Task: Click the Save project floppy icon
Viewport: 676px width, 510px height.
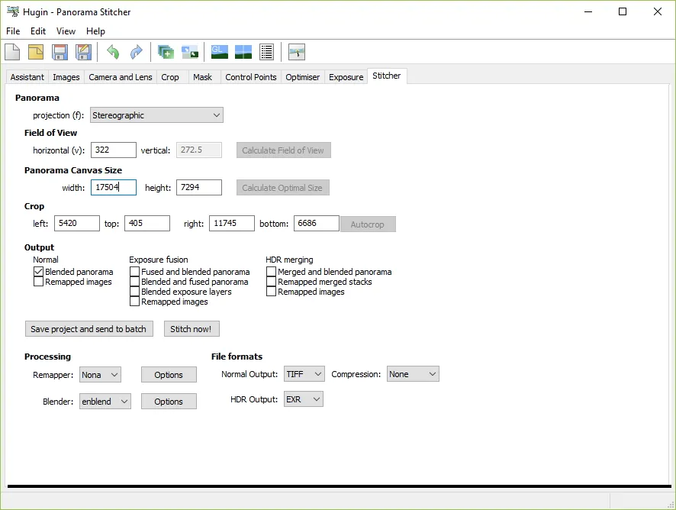Action: 60,52
